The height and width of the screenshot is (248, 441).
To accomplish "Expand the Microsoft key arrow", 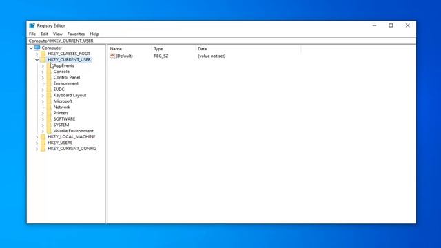I will coord(43,101).
